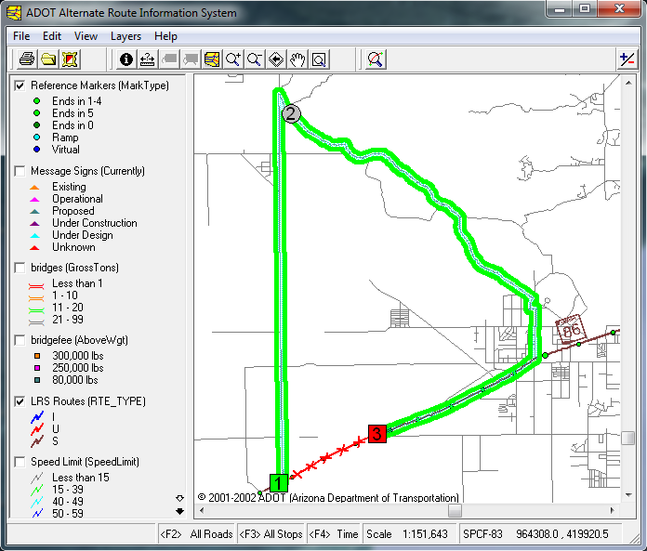Open the Help menu
The width and height of the screenshot is (647, 551).
click(165, 36)
